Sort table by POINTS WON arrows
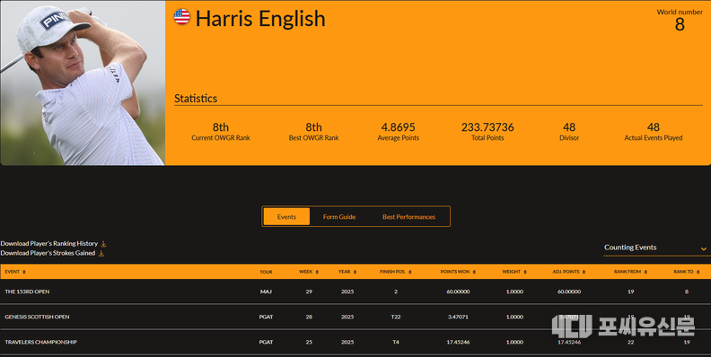 pos(474,272)
